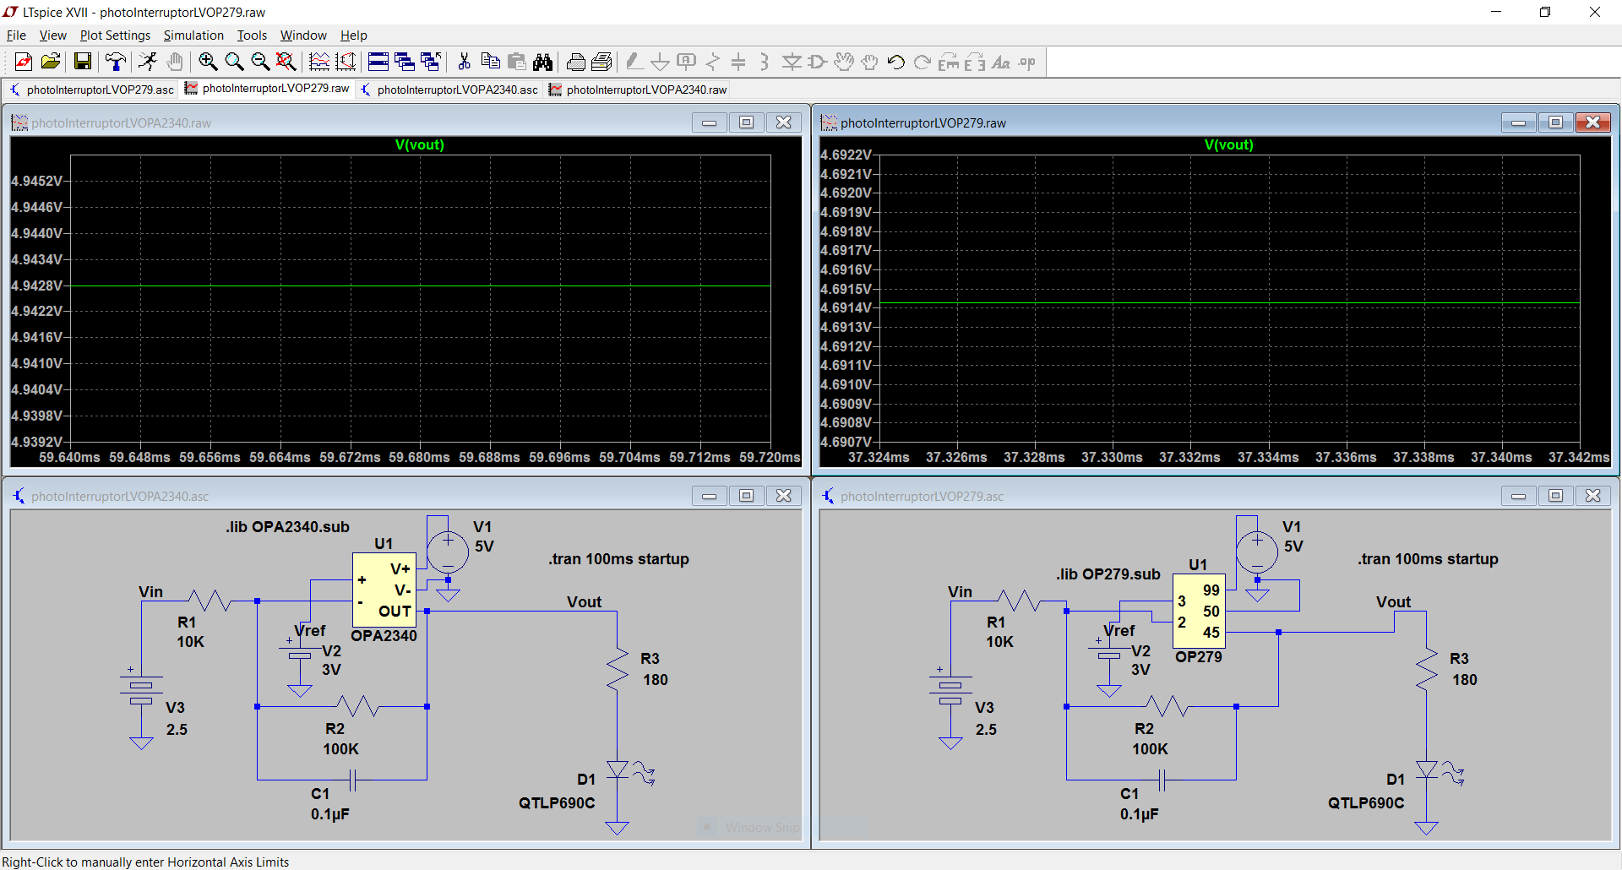Maximize the photoInterruptorLVOP279.asc window

(1555, 496)
